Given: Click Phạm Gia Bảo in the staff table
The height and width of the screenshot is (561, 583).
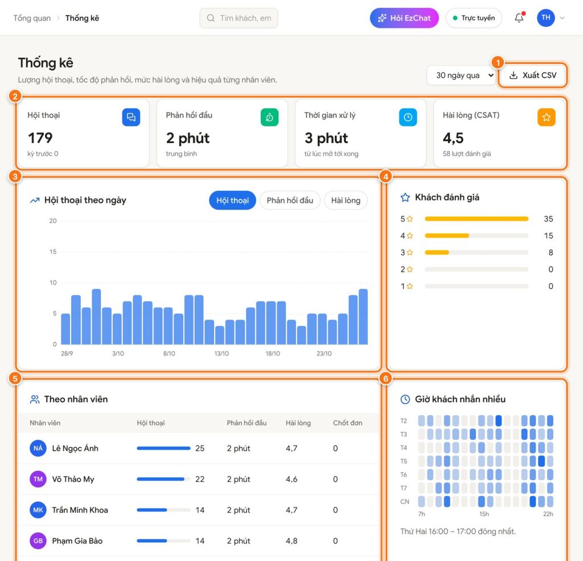Looking at the screenshot, I should 77,541.
